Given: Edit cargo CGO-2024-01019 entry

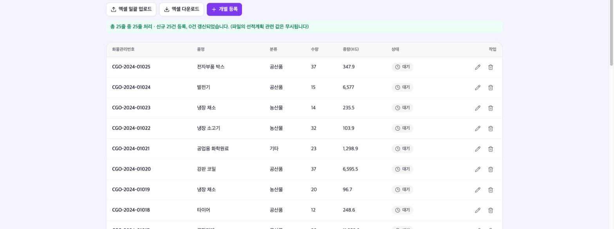Looking at the screenshot, I should click(x=477, y=190).
